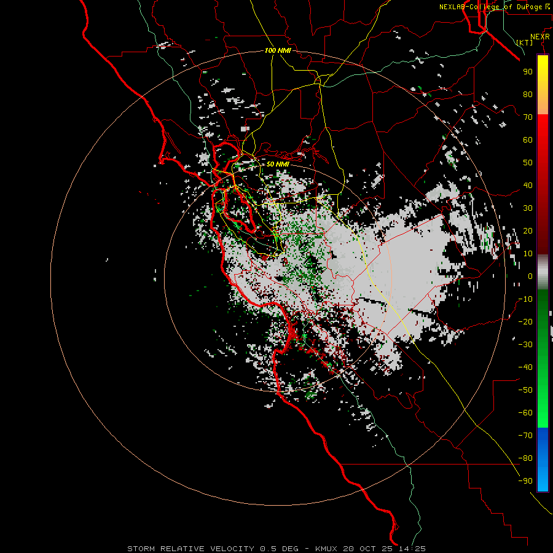Select the 60 value on the velocity scale
Screen dimensions: 553x553
tap(528, 139)
